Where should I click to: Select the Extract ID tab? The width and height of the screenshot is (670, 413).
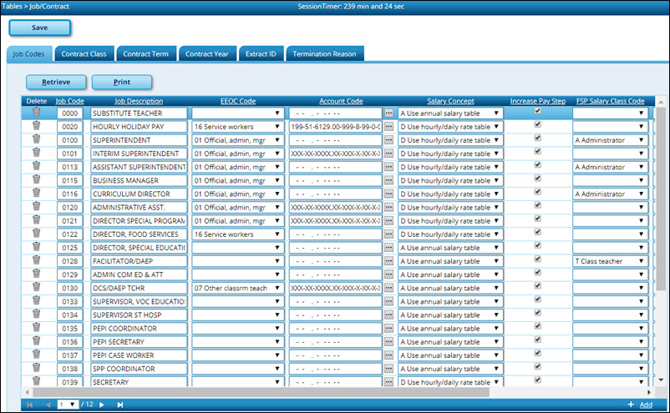261,53
